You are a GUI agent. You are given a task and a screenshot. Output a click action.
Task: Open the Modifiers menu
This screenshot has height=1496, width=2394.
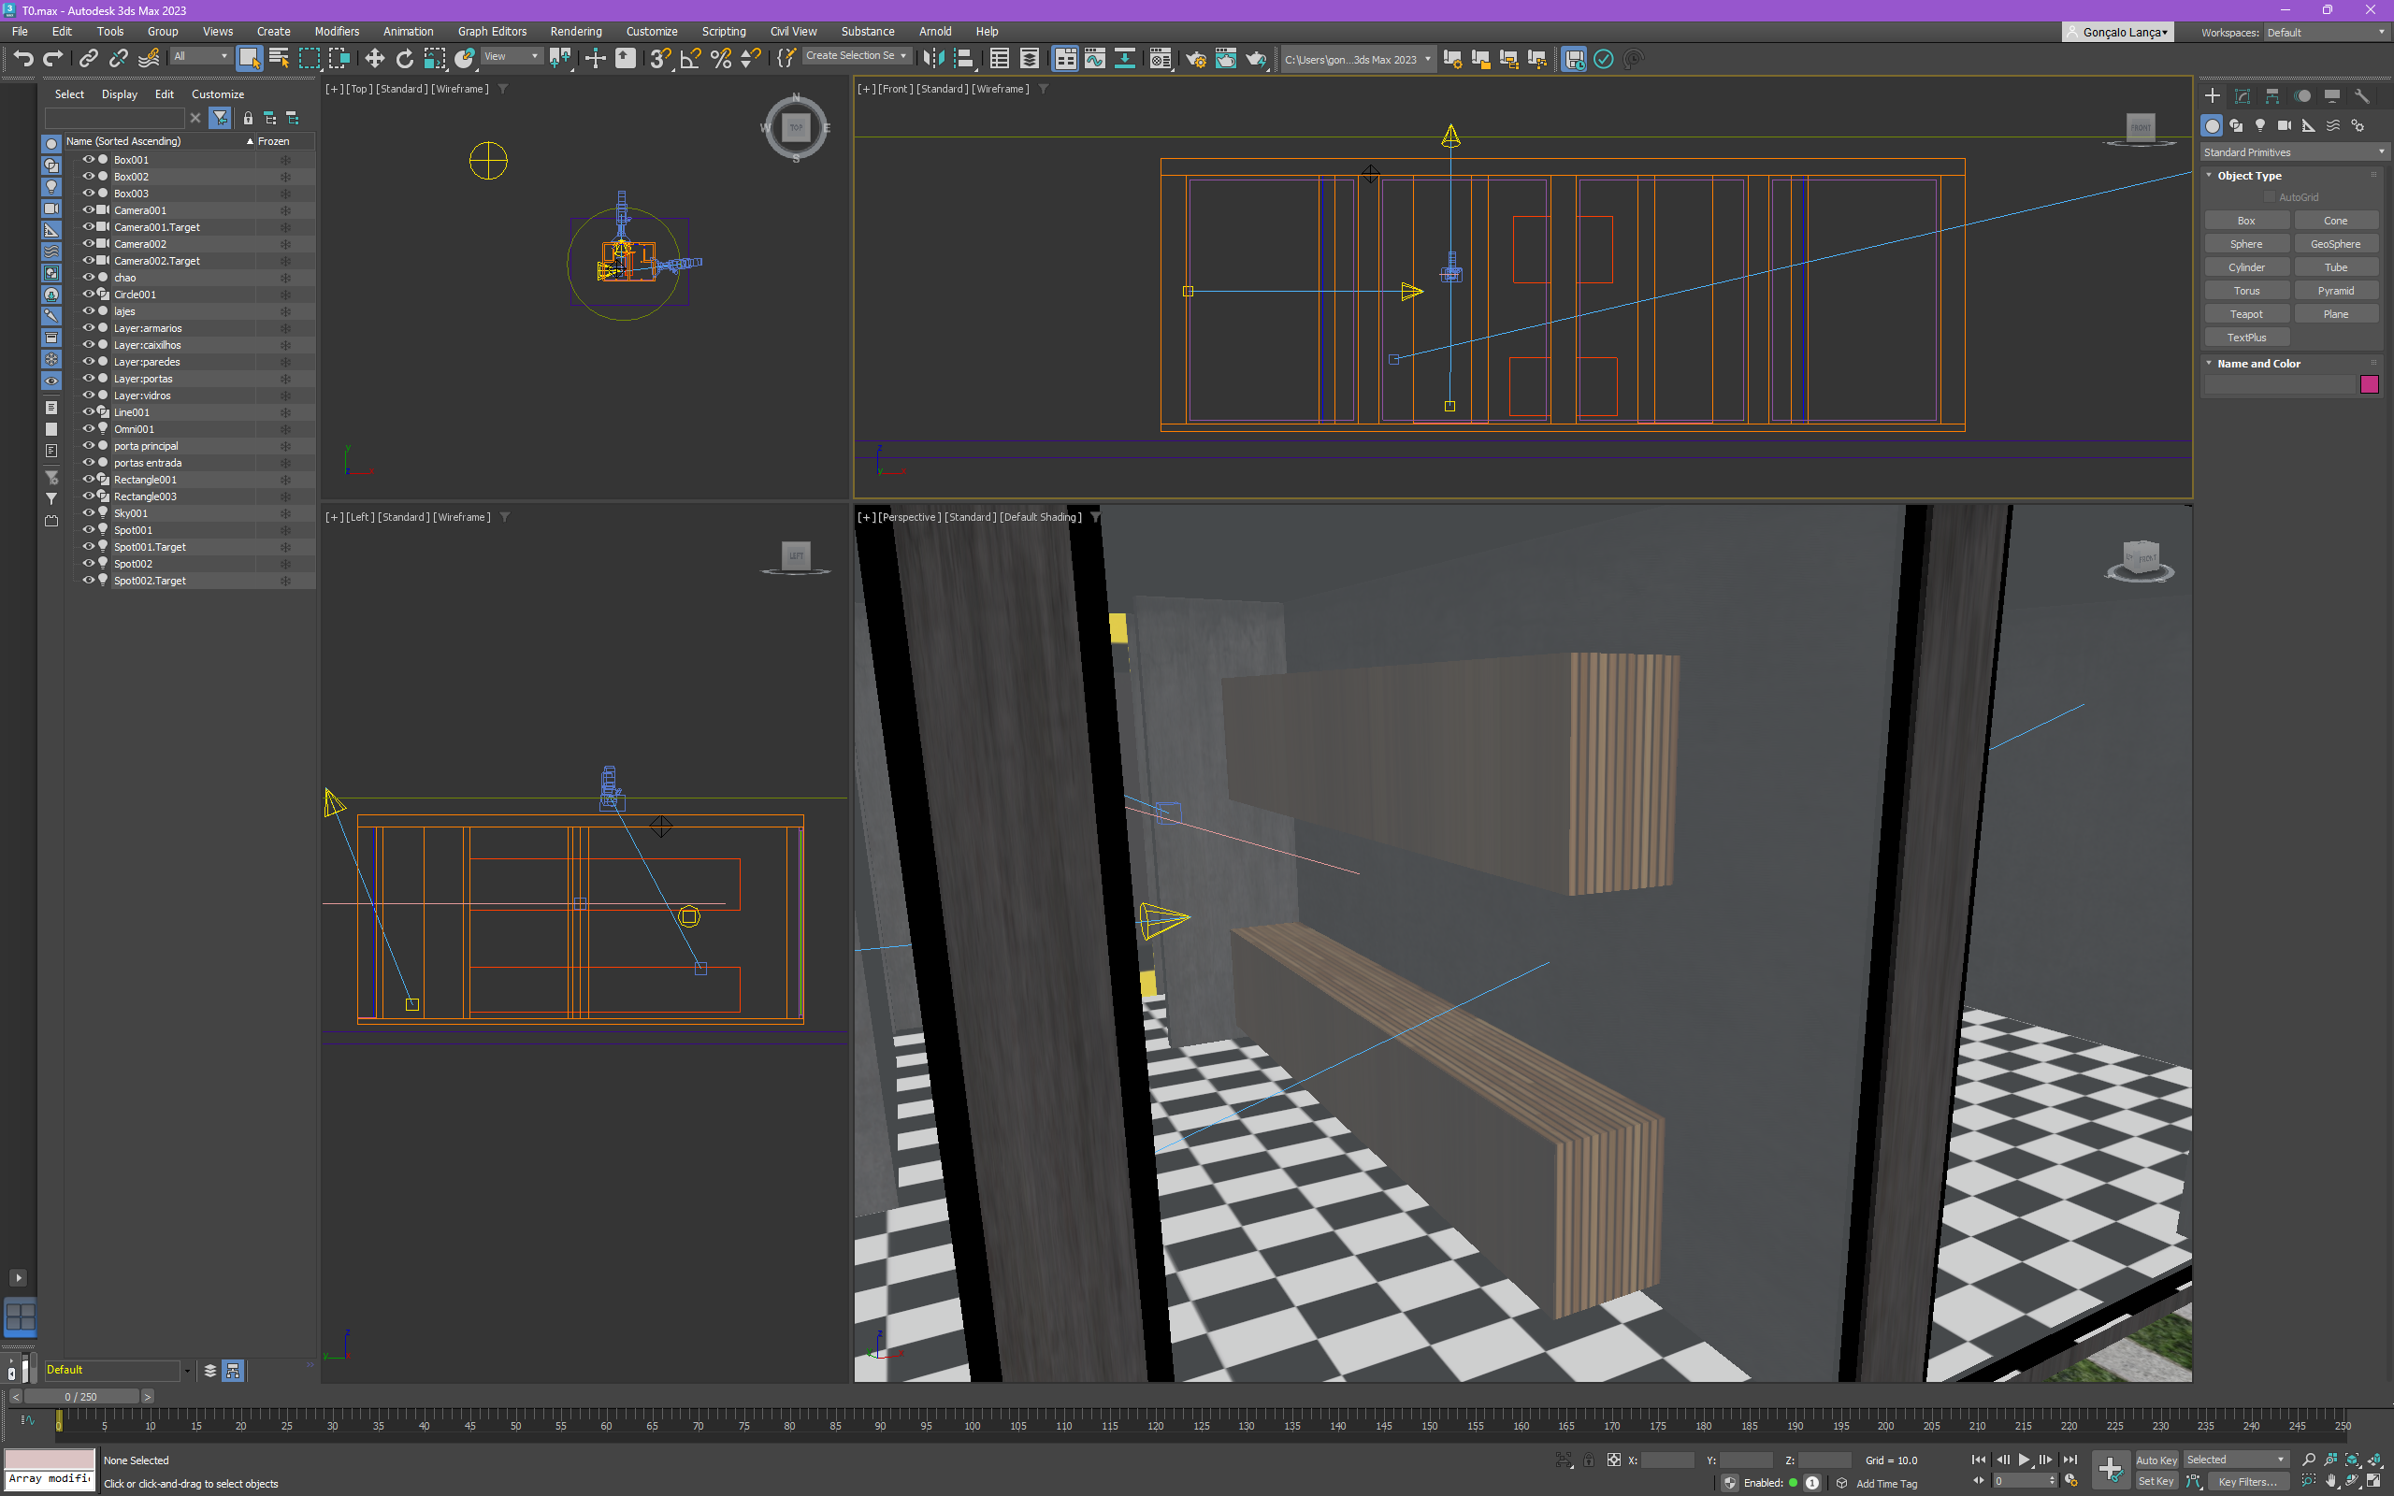tap(337, 32)
